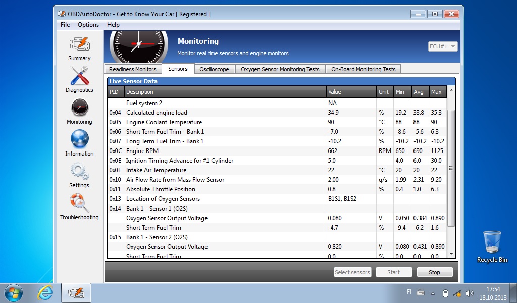Screen dimensions: 517x303
Task: Select the Engine RPM row
Action: tap(277, 150)
